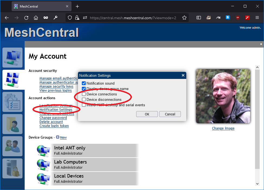The height and width of the screenshot is (190, 264).
Task: Open the My Devices sidebar icon
Action: pos(12,58)
